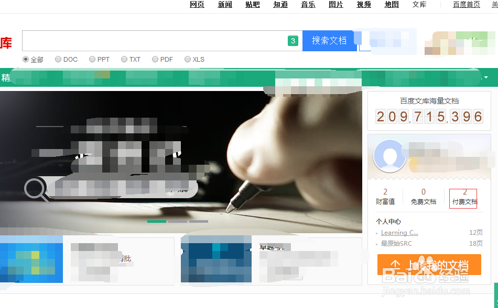Select the 全部 radio button

[x=26, y=59]
